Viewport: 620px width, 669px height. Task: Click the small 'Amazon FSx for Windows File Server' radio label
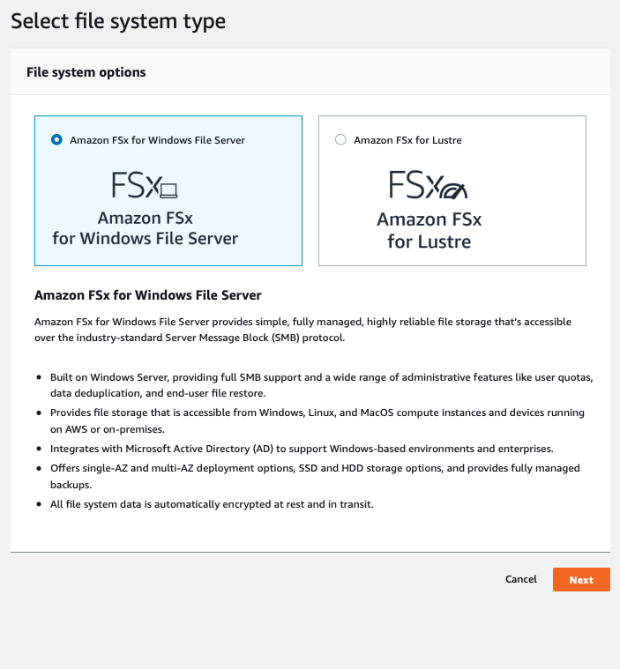[x=157, y=139]
